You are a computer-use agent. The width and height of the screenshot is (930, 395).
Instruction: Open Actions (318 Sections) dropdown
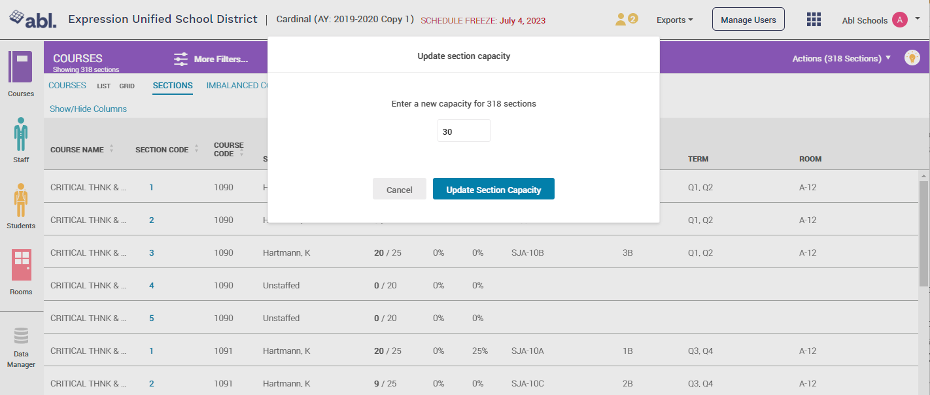click(x=841, y=58)
